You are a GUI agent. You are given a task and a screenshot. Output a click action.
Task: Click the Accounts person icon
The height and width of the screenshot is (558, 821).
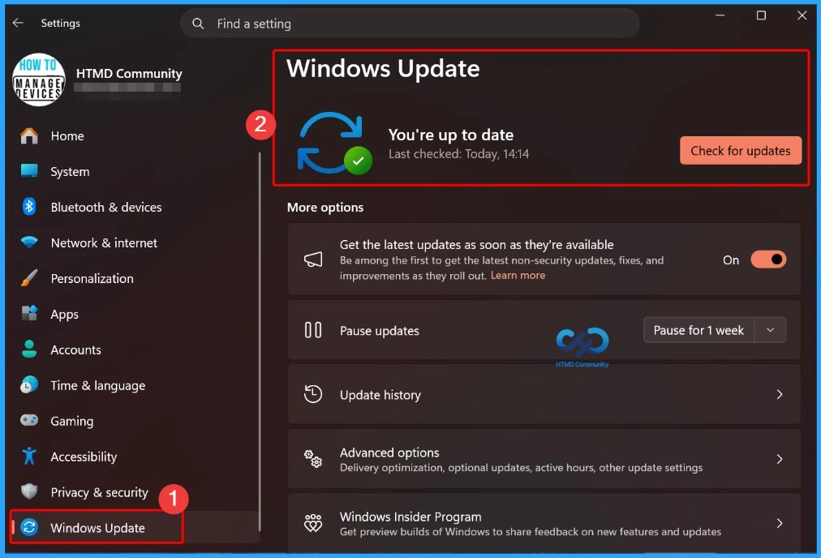tap(28, 350)
